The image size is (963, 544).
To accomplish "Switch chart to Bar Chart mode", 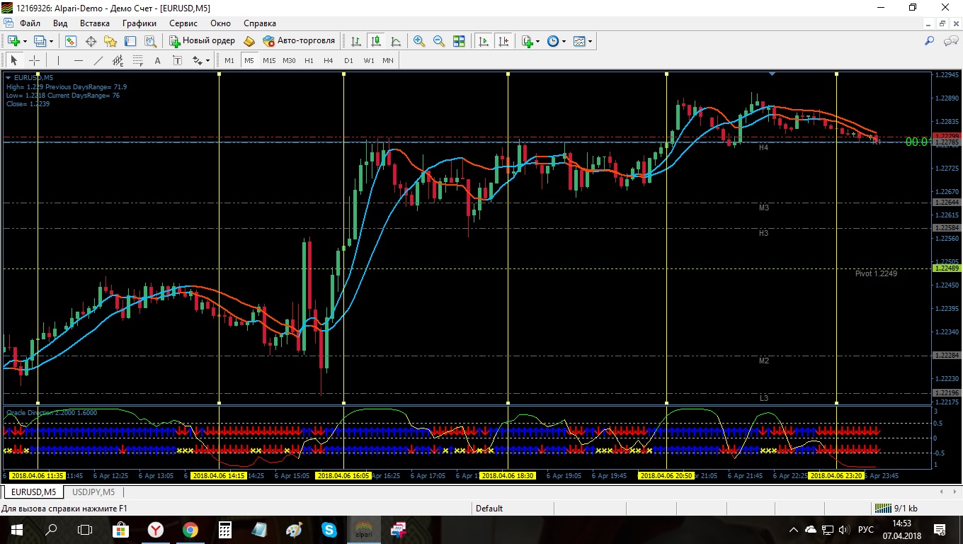I will click(356, 41).
